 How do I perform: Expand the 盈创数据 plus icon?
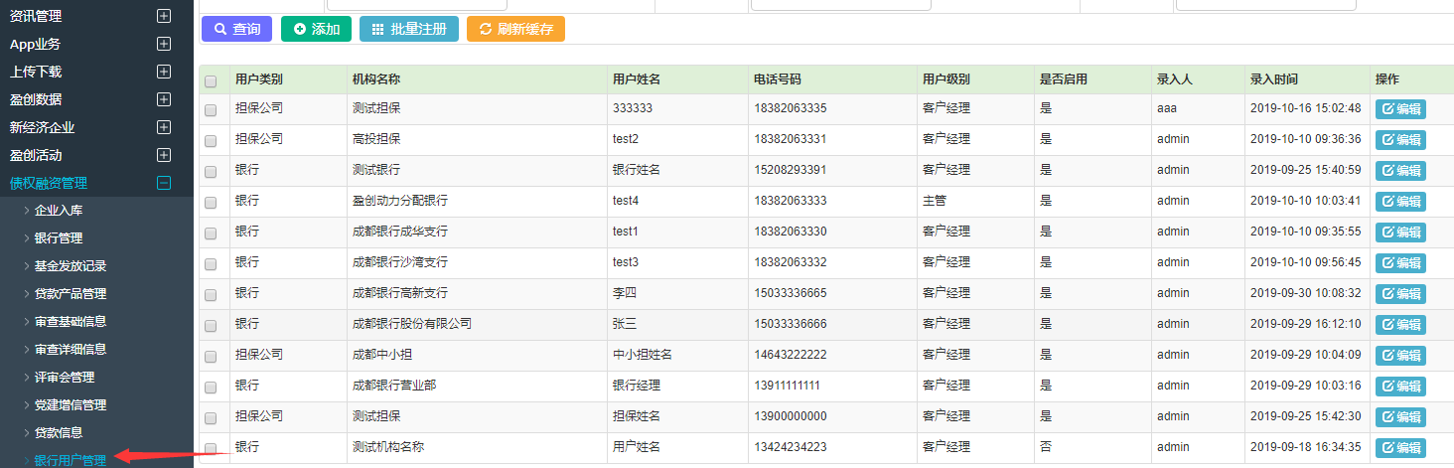click(164, 99)
